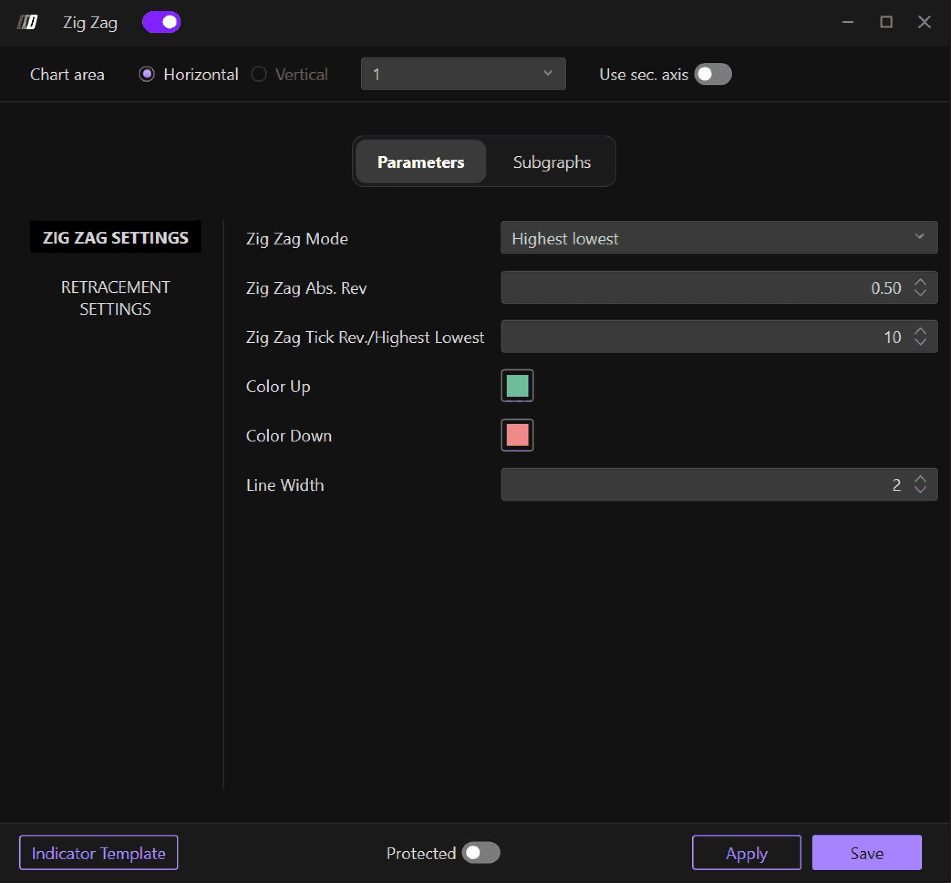The width and height of the screenshot is (951, 883).
Task: Select the Vertical chart area option
Action: pyautogui.click(x=259, y=74)
